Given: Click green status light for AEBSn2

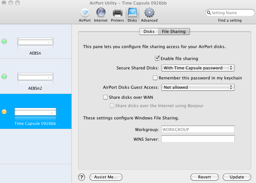Looking at the screenshot, I should click(4, 76).
